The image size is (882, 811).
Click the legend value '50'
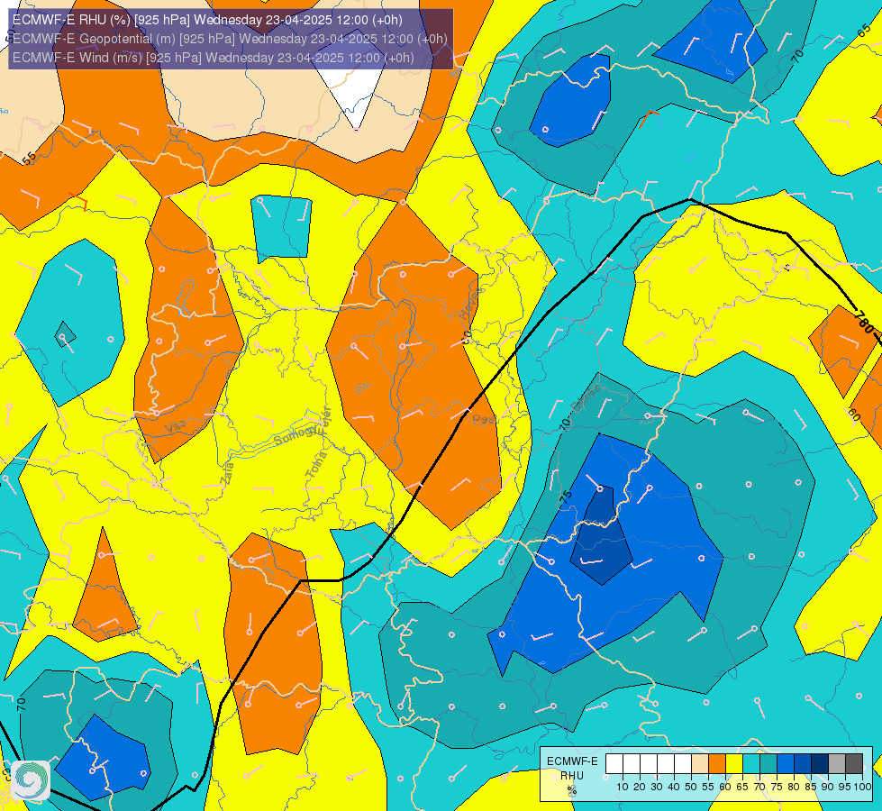point(691,787)
